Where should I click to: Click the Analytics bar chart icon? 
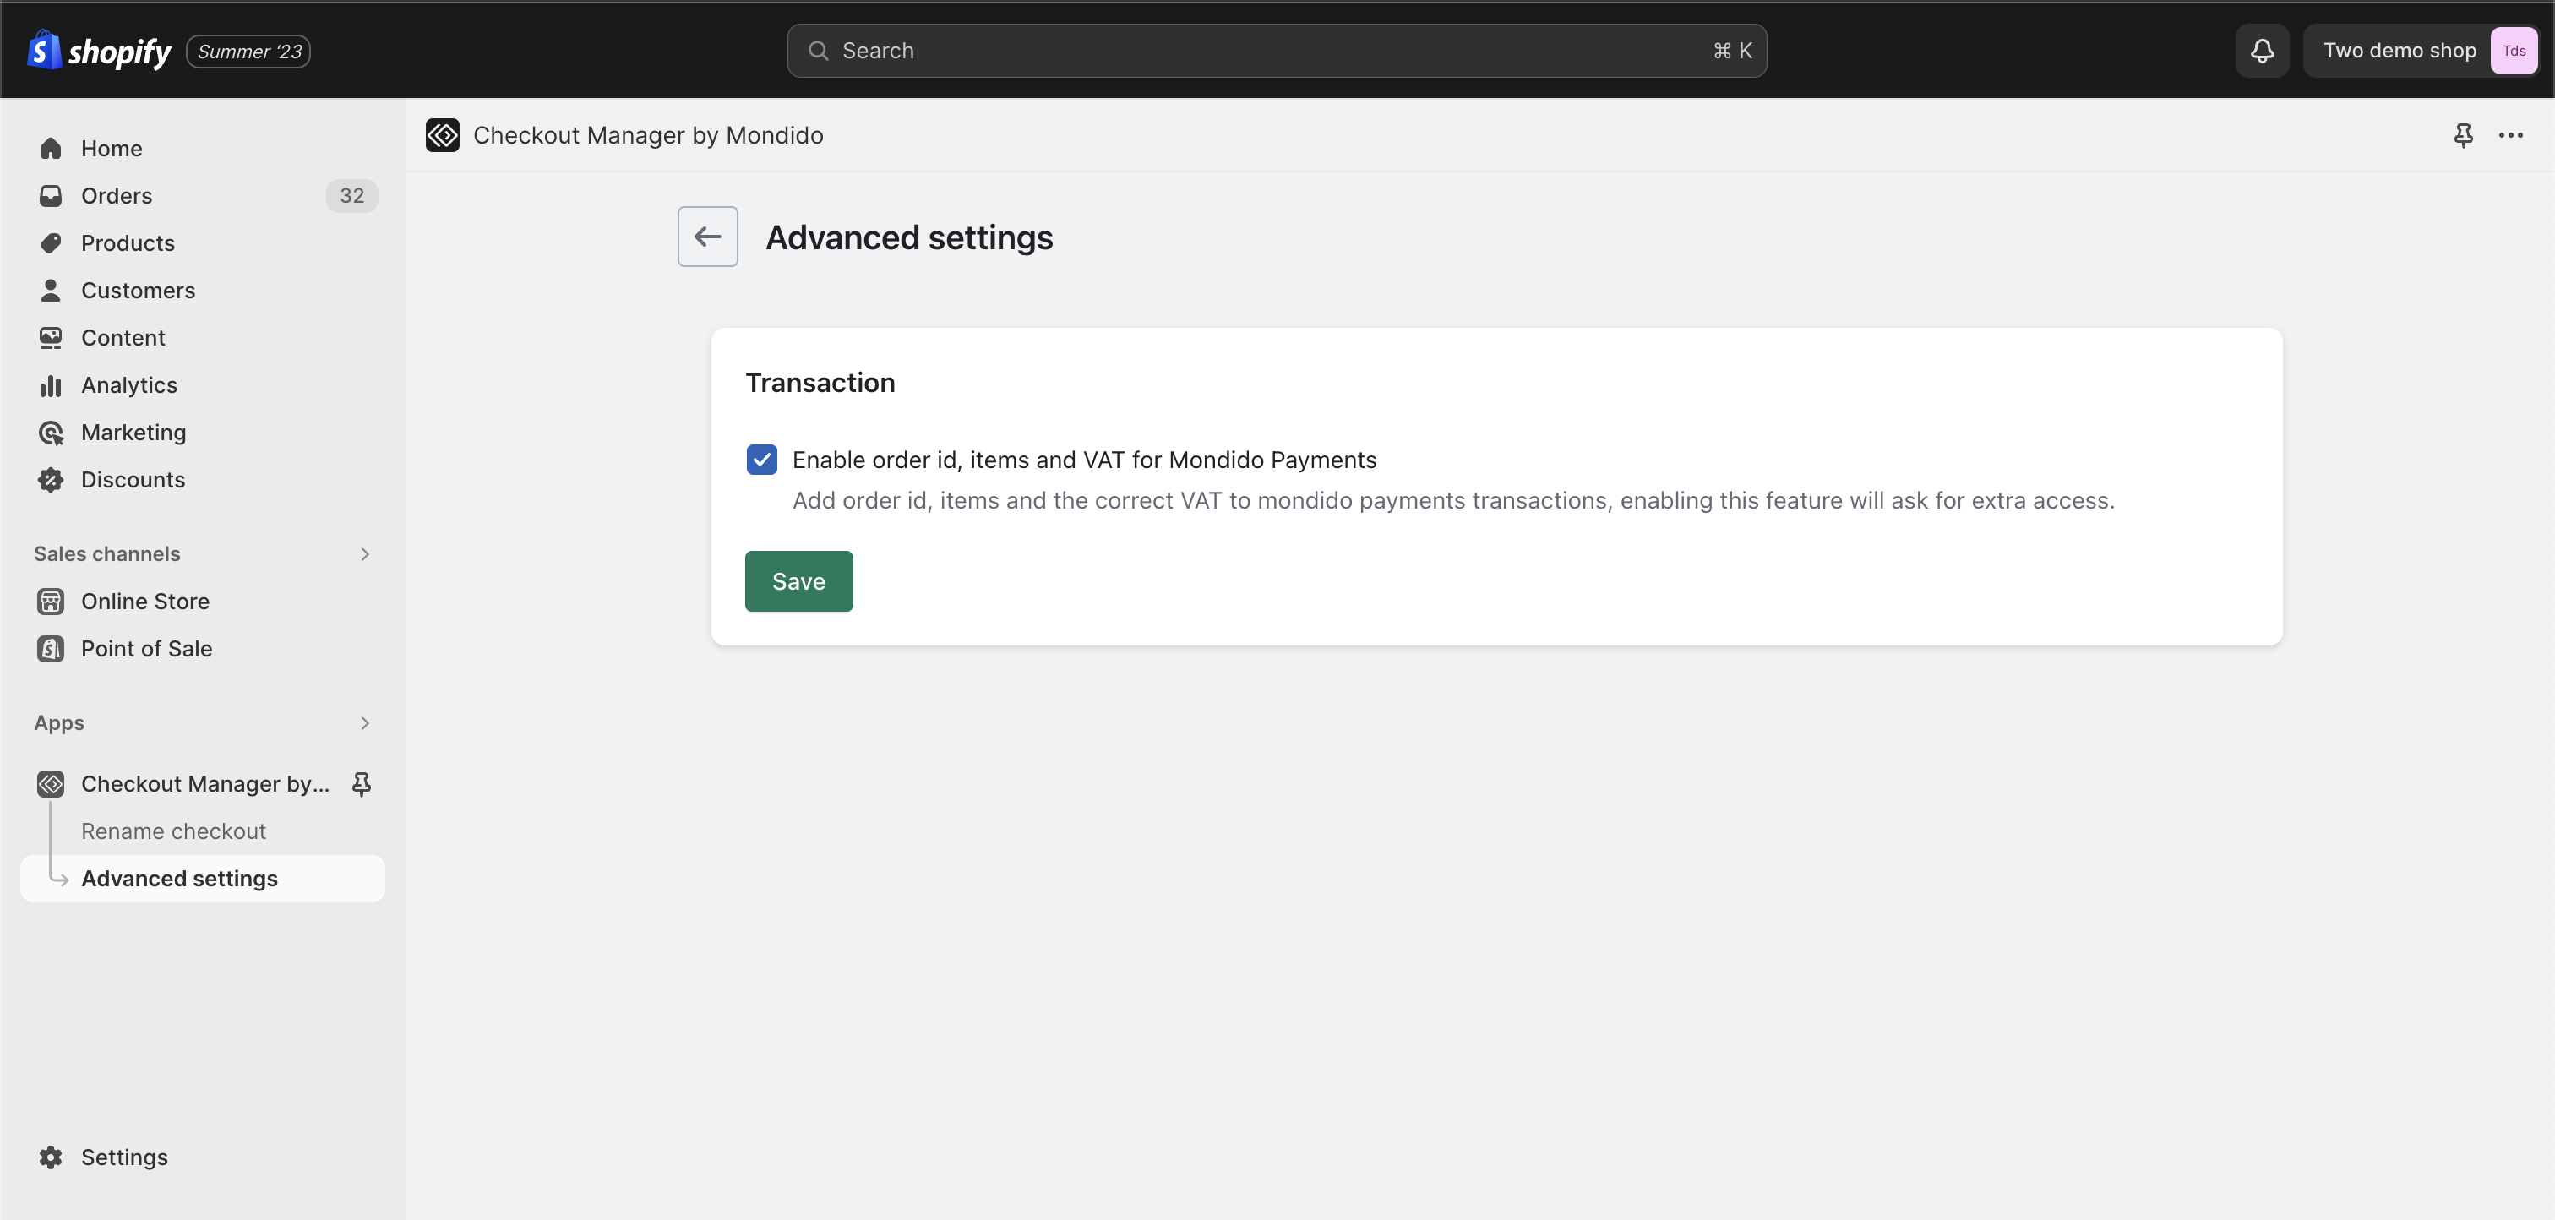[51, 385]
